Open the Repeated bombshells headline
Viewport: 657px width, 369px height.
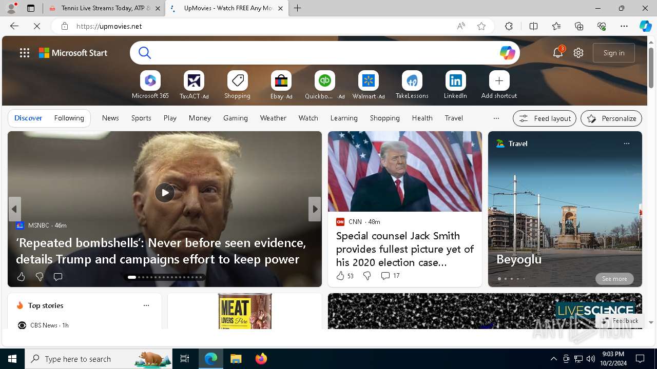point(161,251)
